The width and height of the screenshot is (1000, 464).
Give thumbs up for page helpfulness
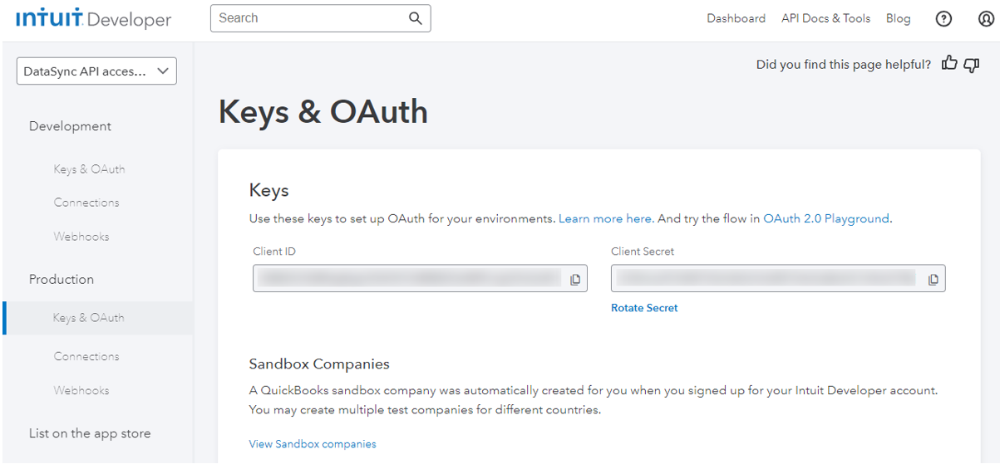click(949, 64)
